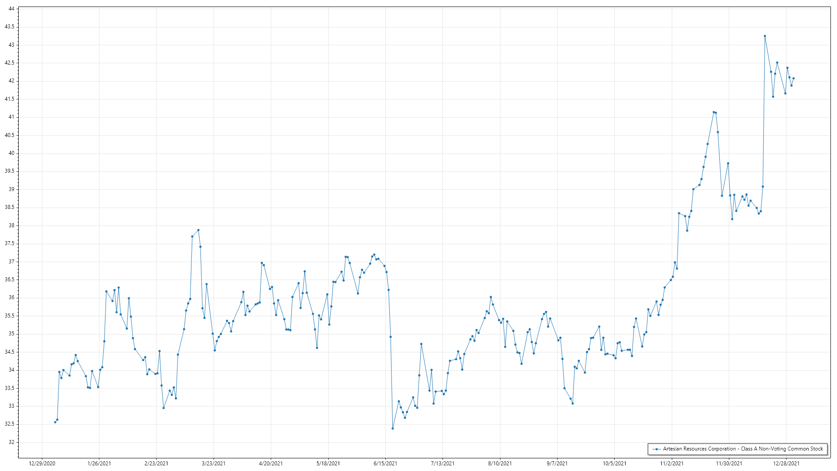
Task: Click the 35.5 y-axis tick label
Action: point(10,316)
